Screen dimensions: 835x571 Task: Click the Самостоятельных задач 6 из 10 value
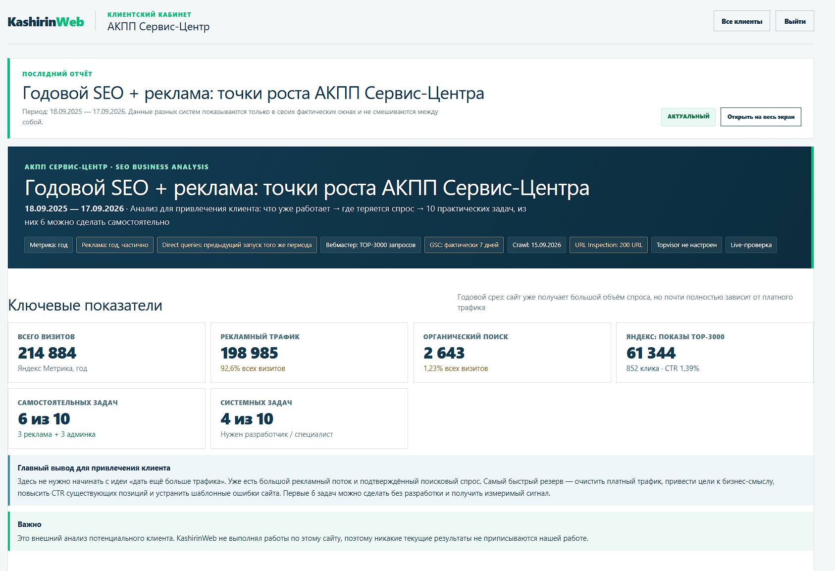pyautogui.click(x=44, y=419)
